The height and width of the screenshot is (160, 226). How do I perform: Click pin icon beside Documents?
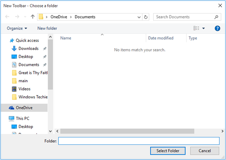tap(45, 65)
